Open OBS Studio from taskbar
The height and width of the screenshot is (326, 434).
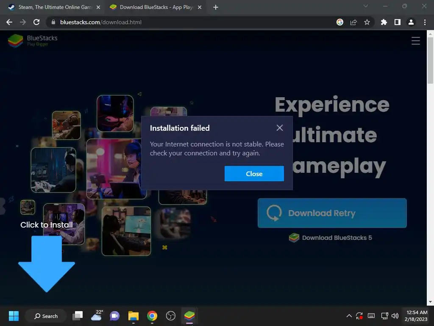(171, 316)
